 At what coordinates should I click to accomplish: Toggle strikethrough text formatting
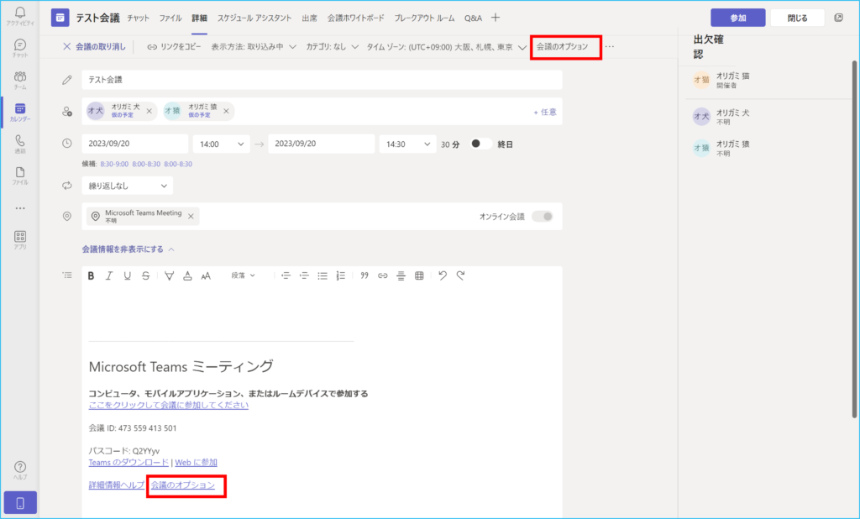point(146,275)
